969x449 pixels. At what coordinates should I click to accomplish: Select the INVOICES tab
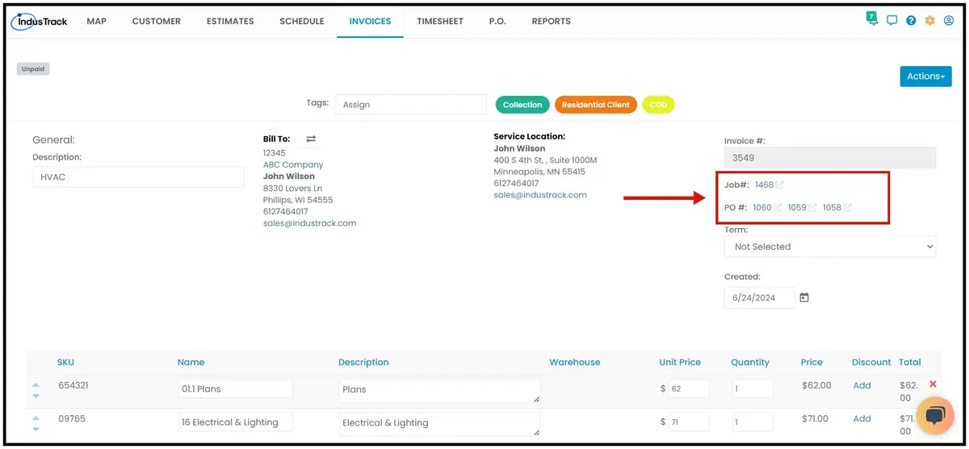point(370,21)
